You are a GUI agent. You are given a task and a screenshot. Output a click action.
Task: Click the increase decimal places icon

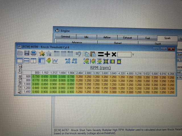[68, 61]
